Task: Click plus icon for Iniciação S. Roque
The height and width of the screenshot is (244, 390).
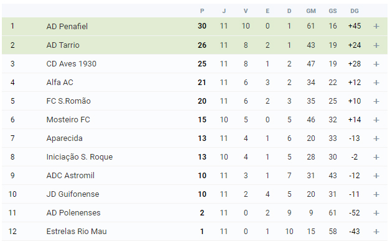Action: 376,157
